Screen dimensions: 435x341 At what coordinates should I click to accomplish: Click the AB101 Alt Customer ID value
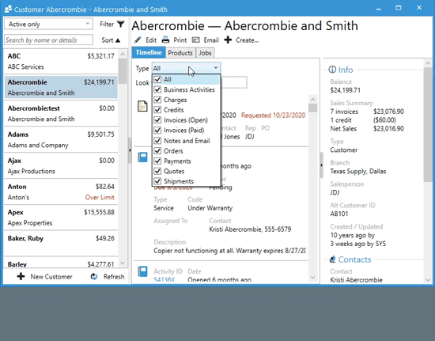pos(339,214)
